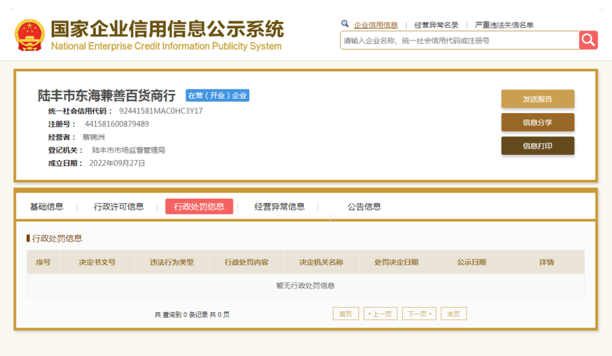Click the authority 陆丰市市场监督管理局
The width and height of the screenshot is (612, 356).
tap(128, 150)
